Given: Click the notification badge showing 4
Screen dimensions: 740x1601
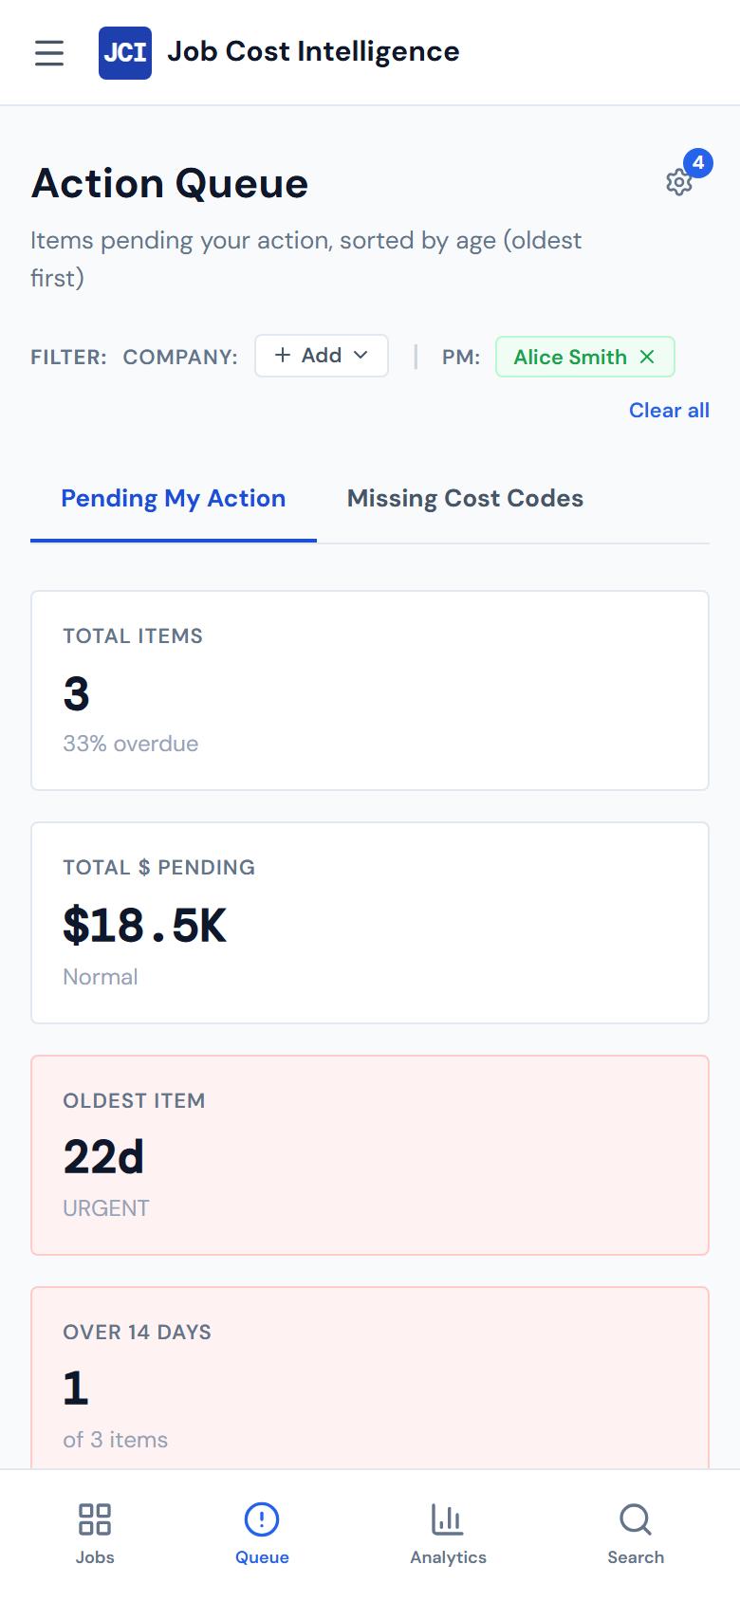Looking at the screenshot, I should coord(699,163).
